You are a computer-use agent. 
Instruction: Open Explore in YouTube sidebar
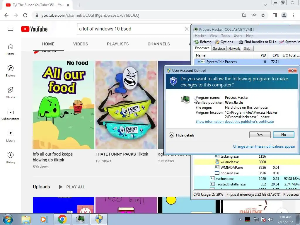pyautogui.click(x=11, y=71)
